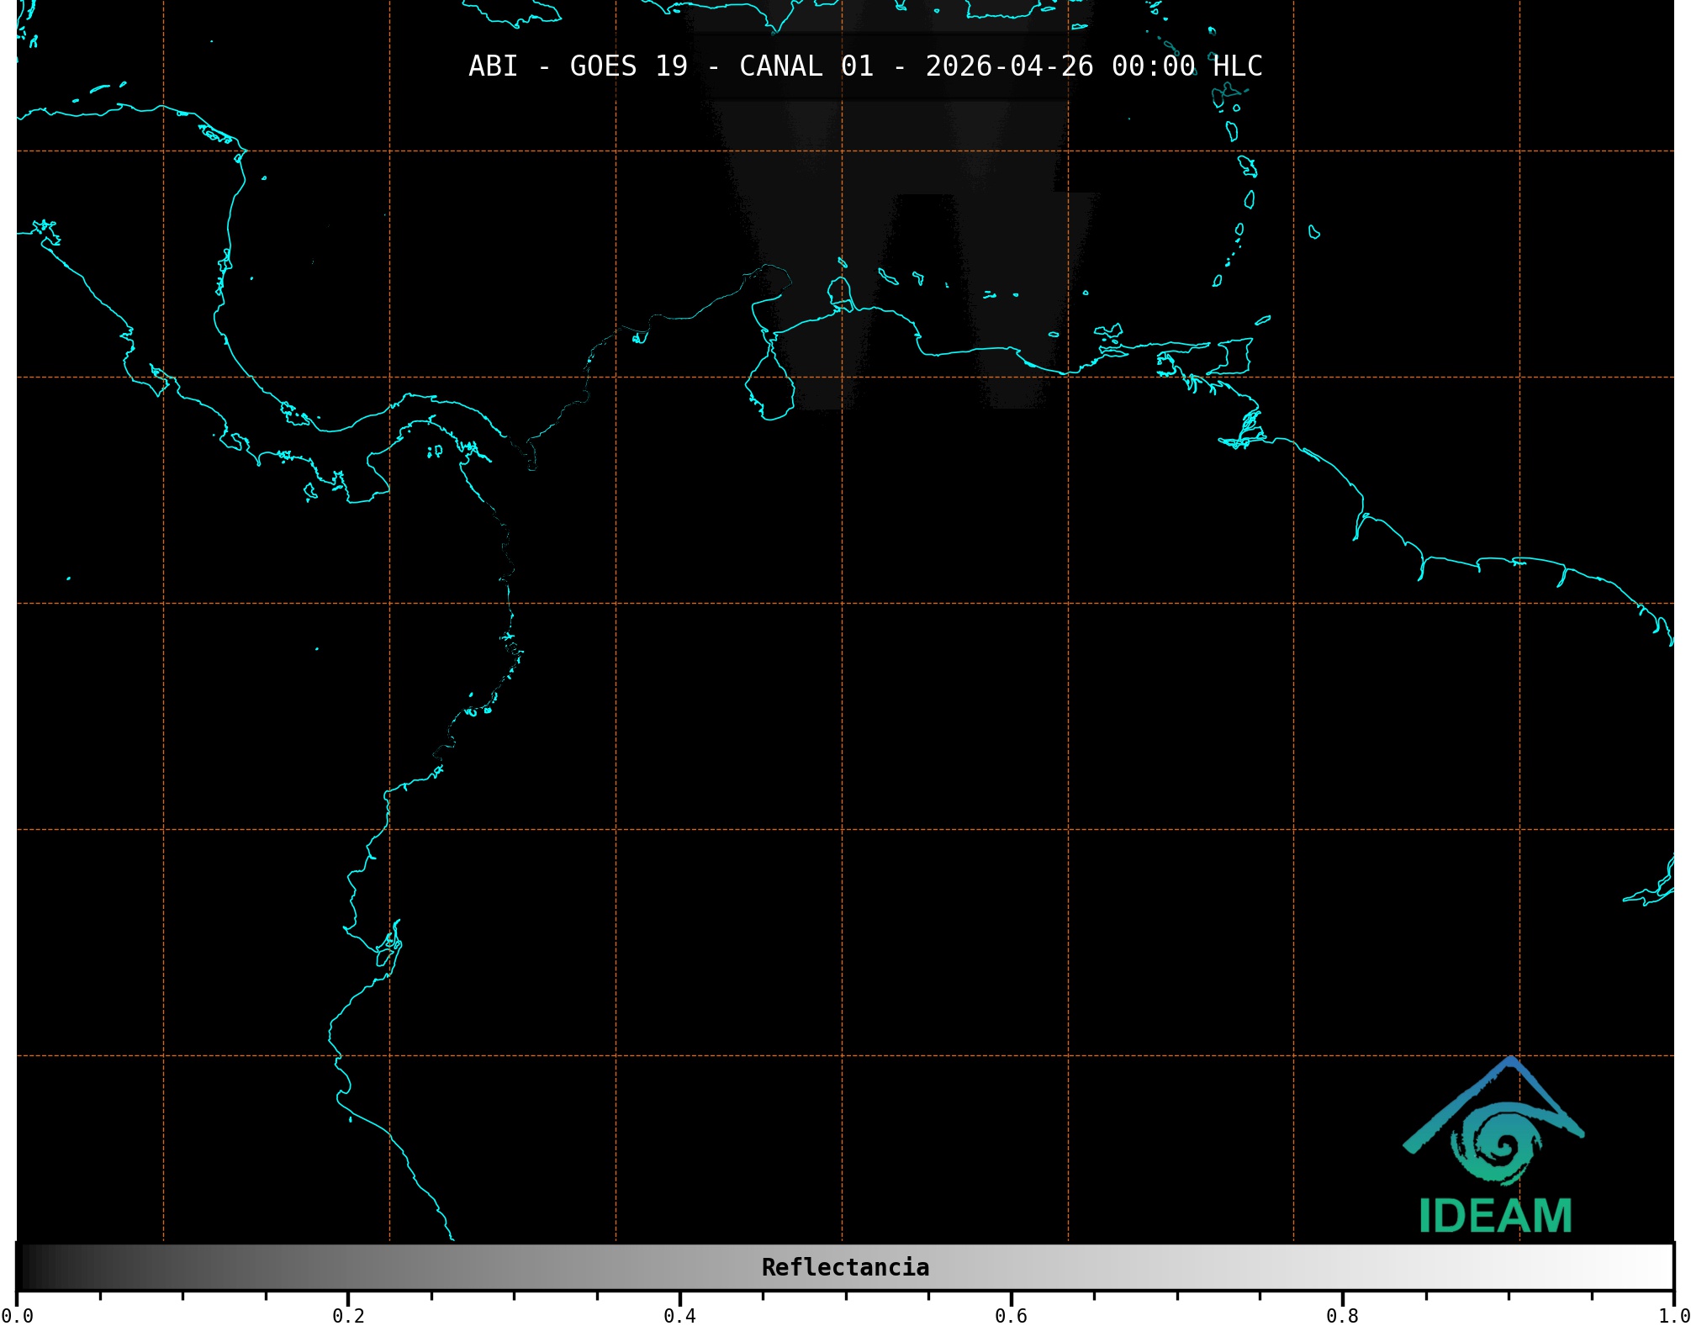Click 'GOES 19' in the title
Viewport: 1691px width, 1326px height.
pos(628,66)
